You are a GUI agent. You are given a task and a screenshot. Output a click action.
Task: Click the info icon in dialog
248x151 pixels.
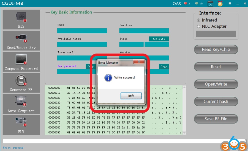tap(108, 78)
